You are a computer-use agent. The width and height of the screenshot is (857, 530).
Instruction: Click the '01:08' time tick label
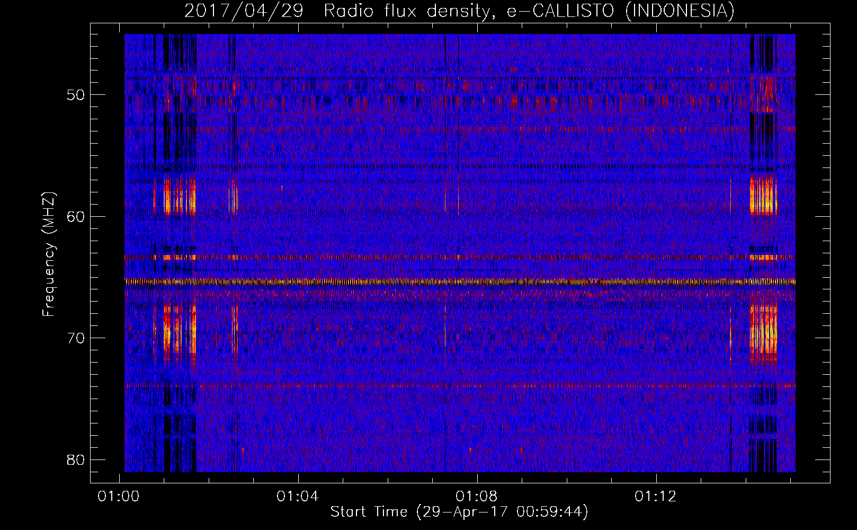477,496
